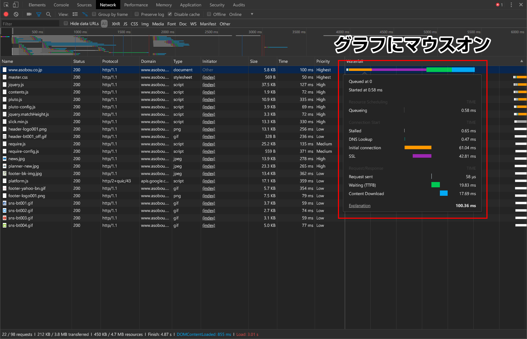This screenshot has height=339, width=527.
Task: Click the purple SSL timing bar
Action: click(x=422, y=156)
